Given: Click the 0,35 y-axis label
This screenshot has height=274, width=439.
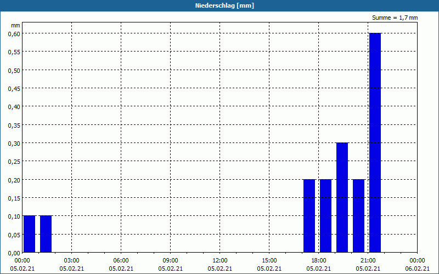Looking at the screenshot, I should pos(14,125).
